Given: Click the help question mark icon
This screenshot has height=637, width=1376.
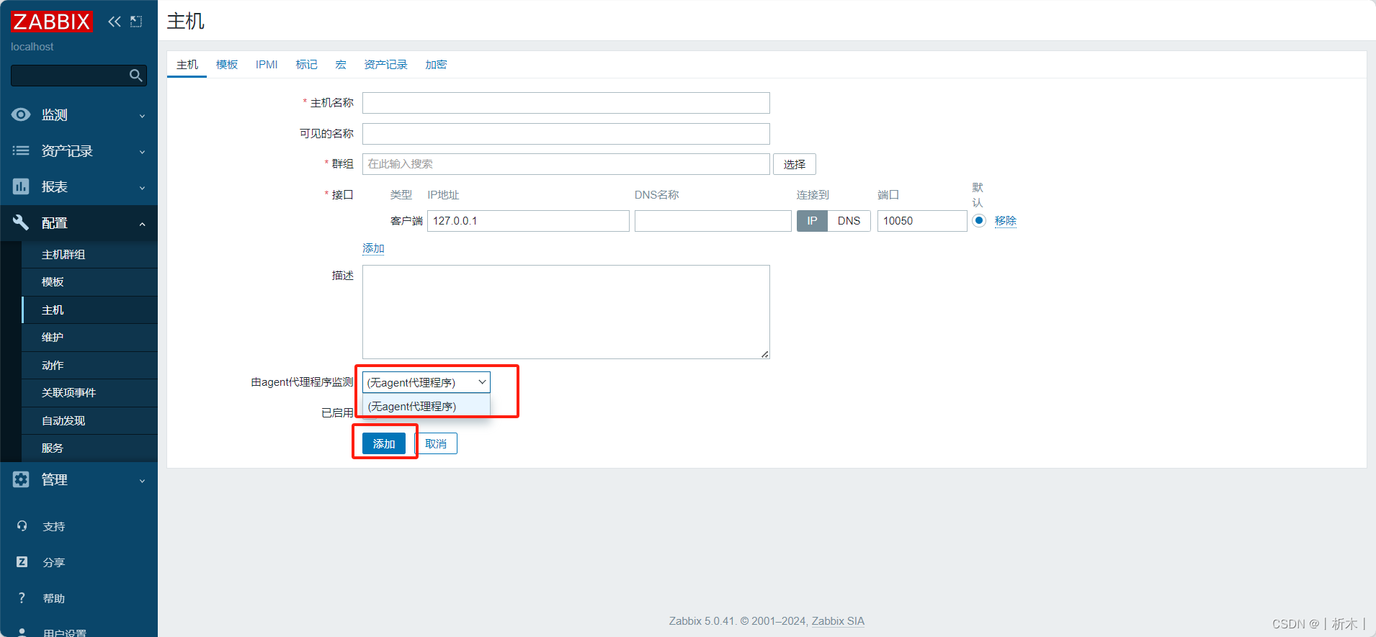Looking at the screenshot, I should (x=22, y=598).
